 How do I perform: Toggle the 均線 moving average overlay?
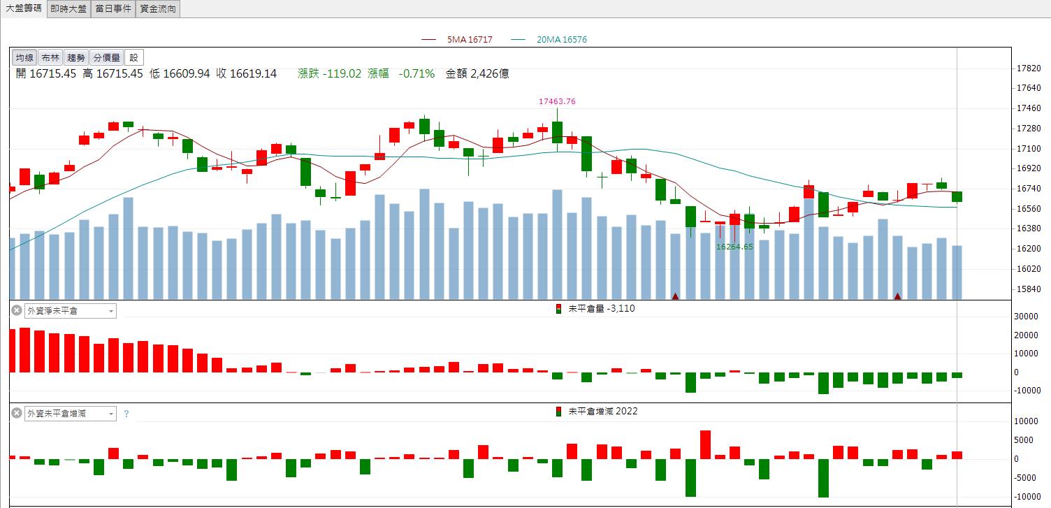[24, 58]
